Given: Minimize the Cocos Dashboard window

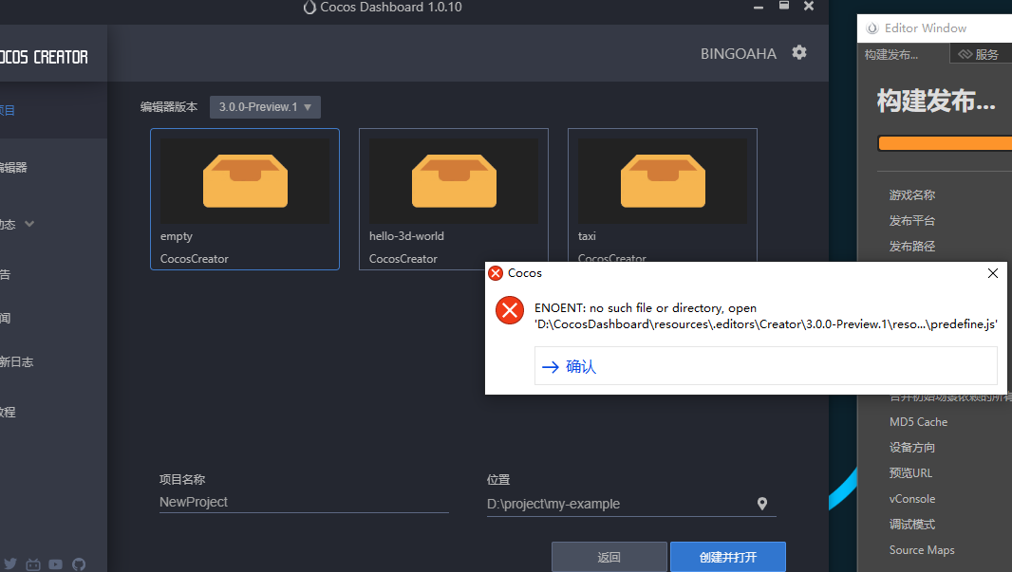Looking at the screenshot, I should [x=759, y=7].
